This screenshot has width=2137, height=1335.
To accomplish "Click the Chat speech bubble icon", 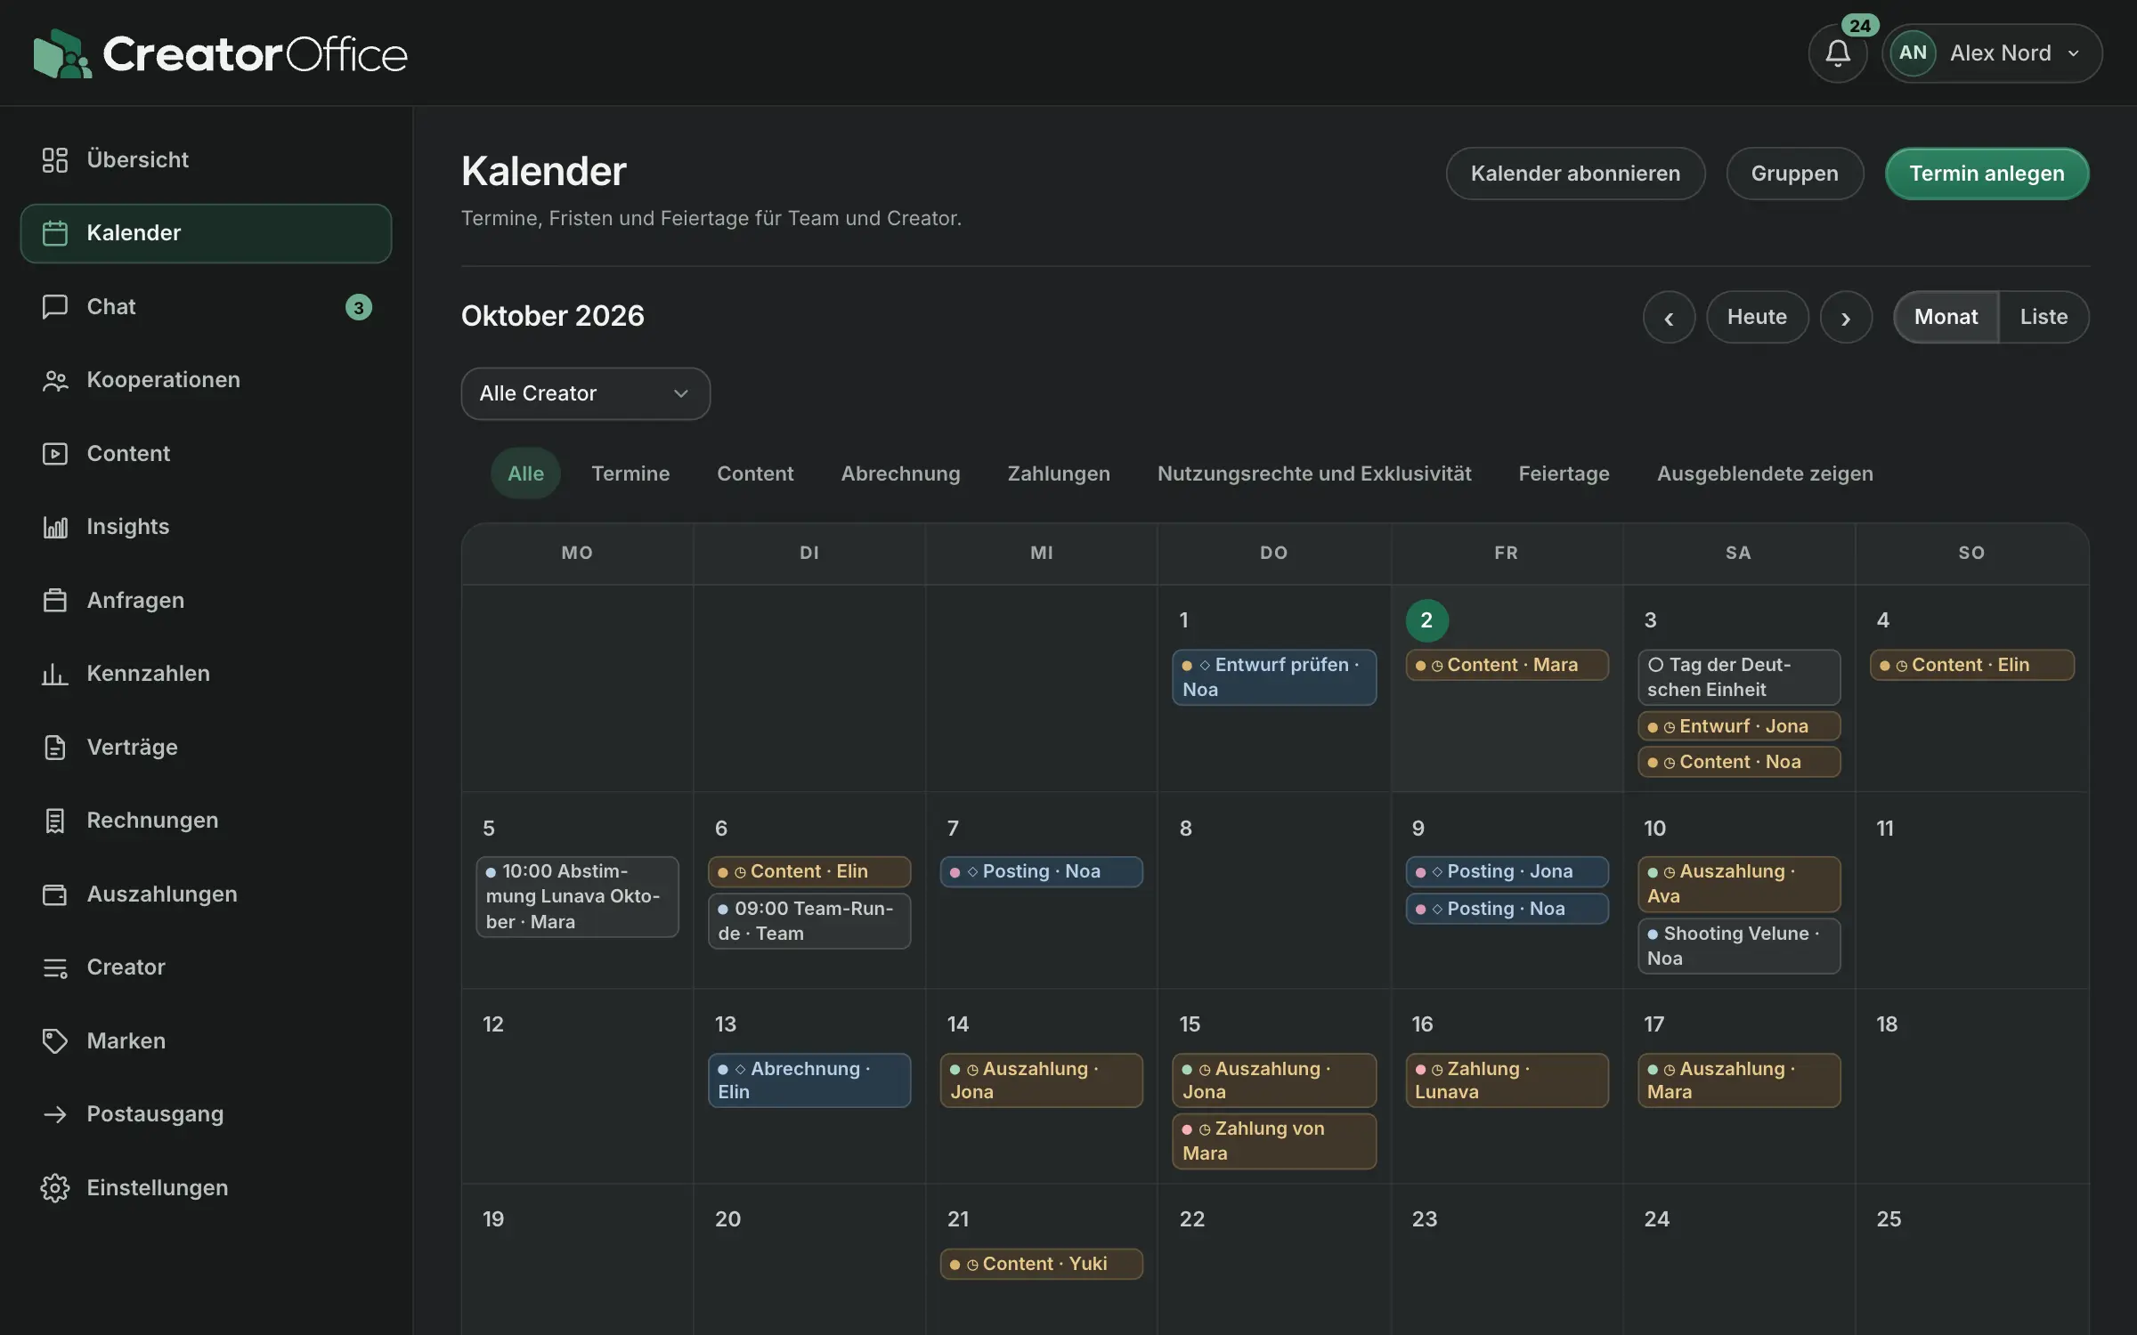I will coord(55,306).
